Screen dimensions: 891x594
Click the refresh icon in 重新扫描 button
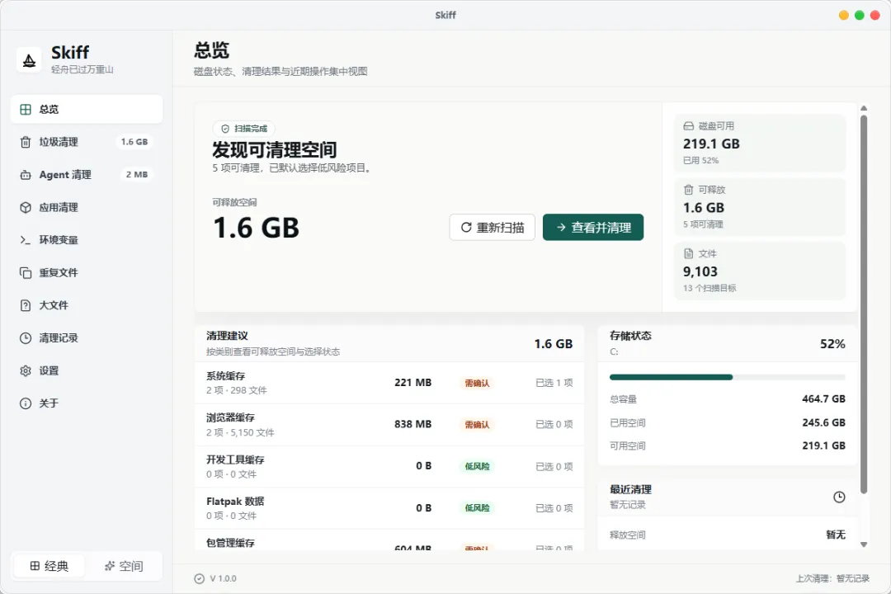tap(466, 228)
